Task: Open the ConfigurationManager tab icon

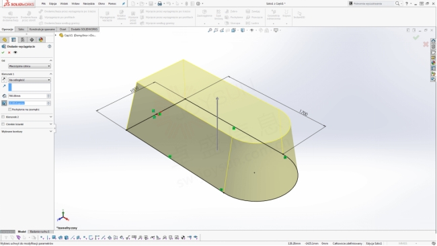Action: 23,40
